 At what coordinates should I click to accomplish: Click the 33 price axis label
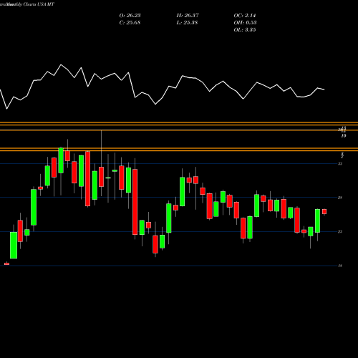coord(340,164)
